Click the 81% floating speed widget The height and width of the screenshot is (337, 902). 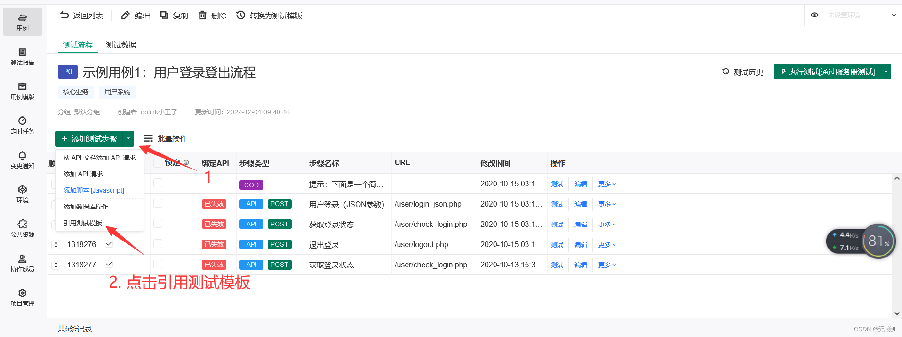878,241
